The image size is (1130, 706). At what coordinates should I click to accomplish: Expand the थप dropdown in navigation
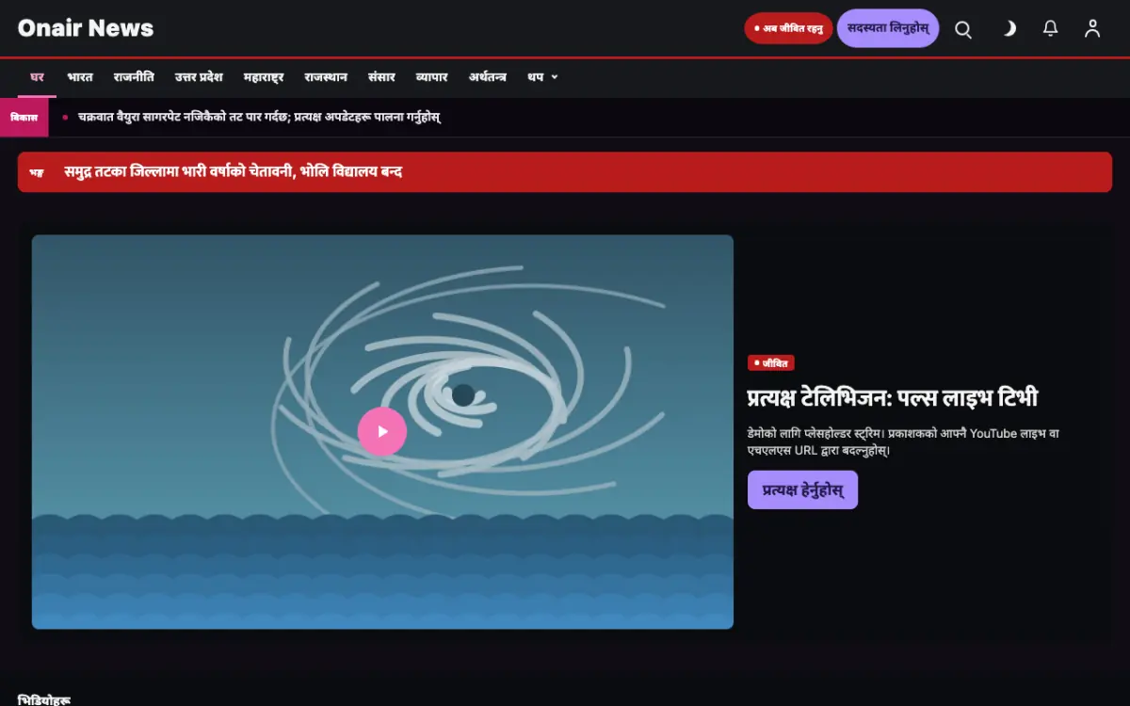[x=542, y=77]
